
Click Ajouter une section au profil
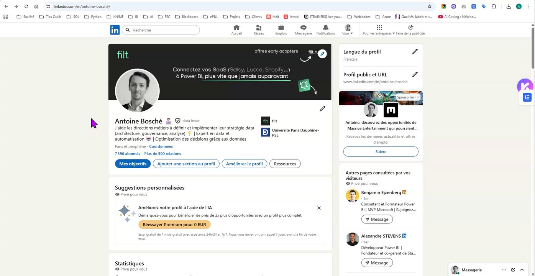[x=186, y=164]
